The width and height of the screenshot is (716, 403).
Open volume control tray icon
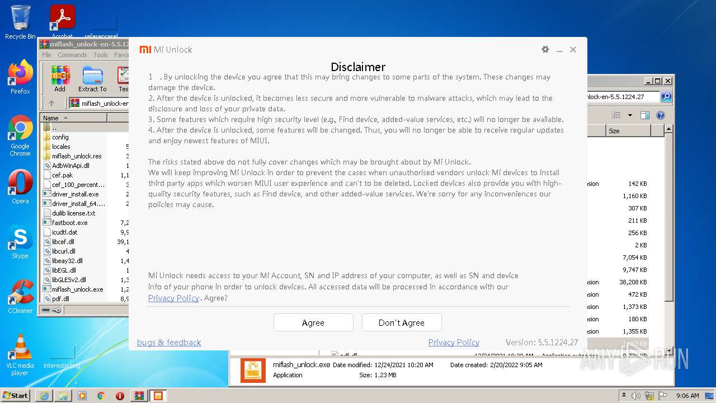[x=635, y=395]
